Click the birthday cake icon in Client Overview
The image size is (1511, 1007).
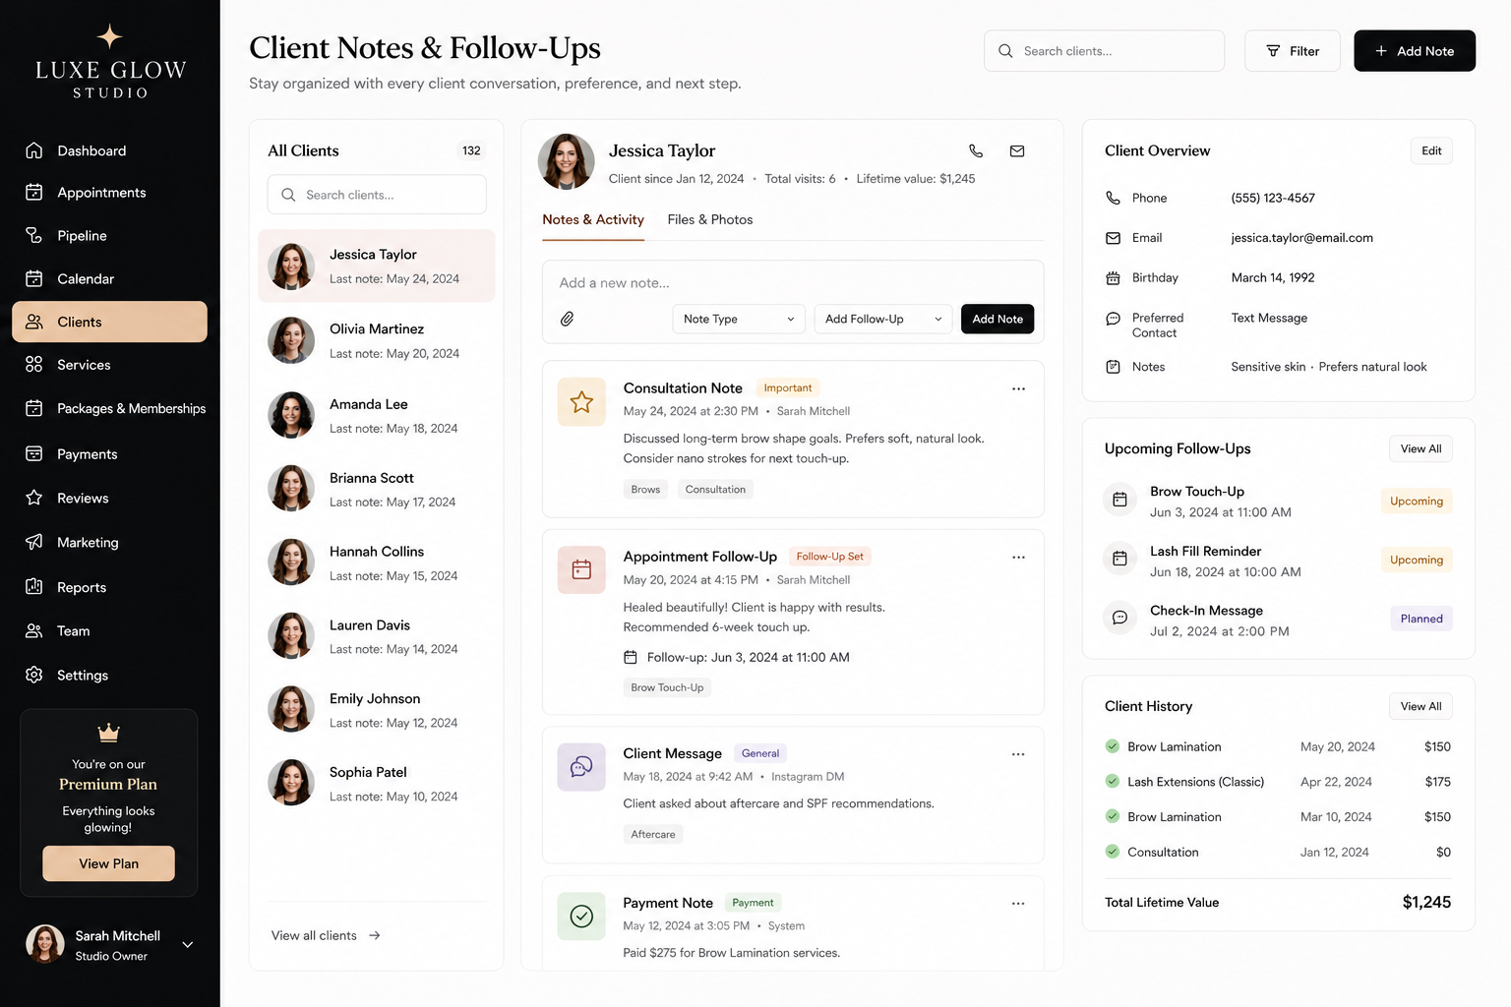1113,278
